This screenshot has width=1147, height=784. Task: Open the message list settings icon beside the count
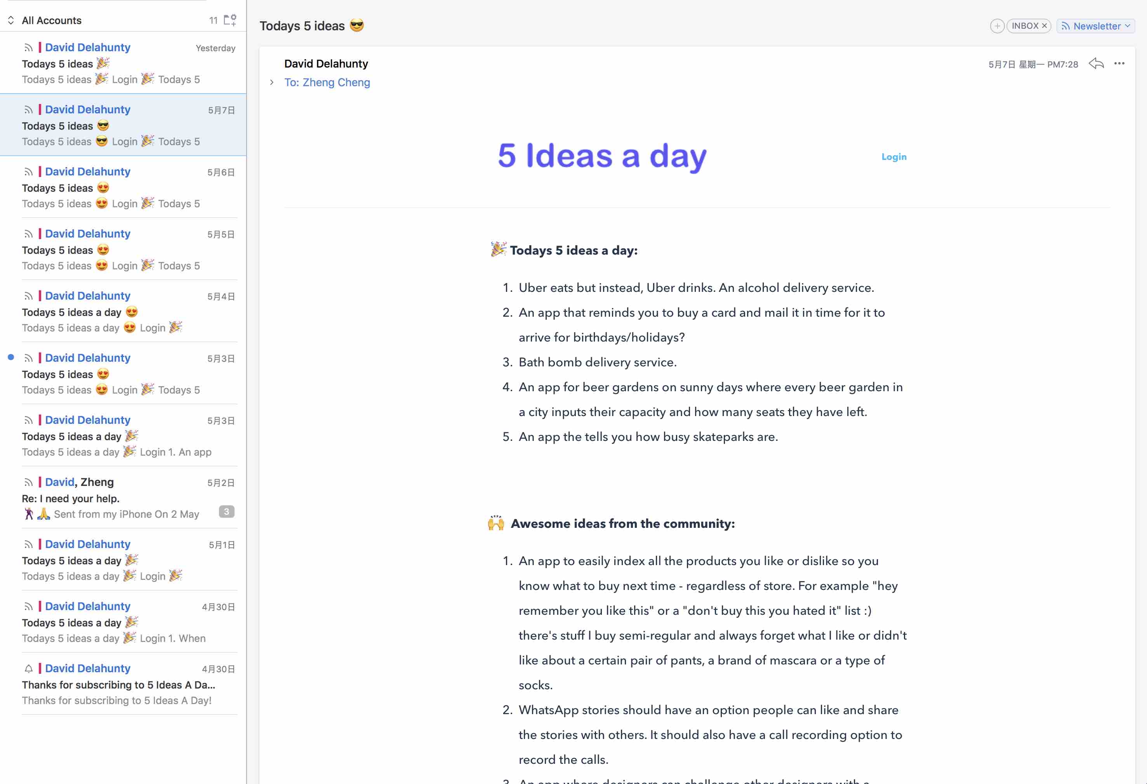click(x=229, y=19)
